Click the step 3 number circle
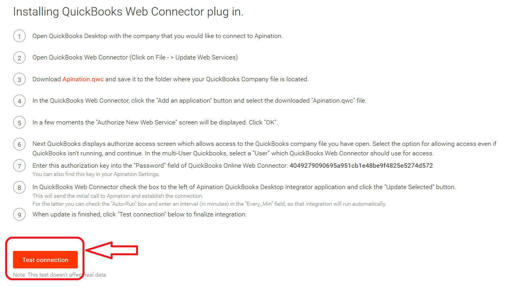Viewport: 518px width, 287px height. pos(19,79)
